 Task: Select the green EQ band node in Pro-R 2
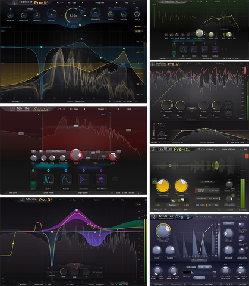124,49
